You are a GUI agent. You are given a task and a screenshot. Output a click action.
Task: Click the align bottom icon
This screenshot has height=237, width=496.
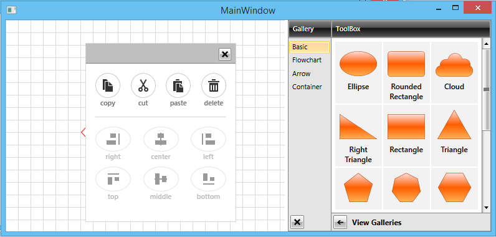(x=209, y=179)
